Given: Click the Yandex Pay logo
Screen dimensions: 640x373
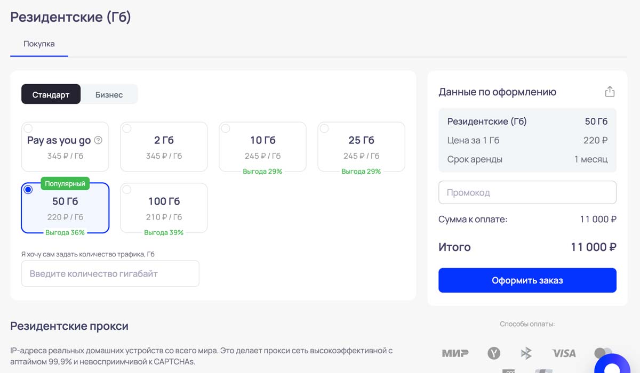Looking at the screenshot, I should pyautogui.click(x=494, y=353).
